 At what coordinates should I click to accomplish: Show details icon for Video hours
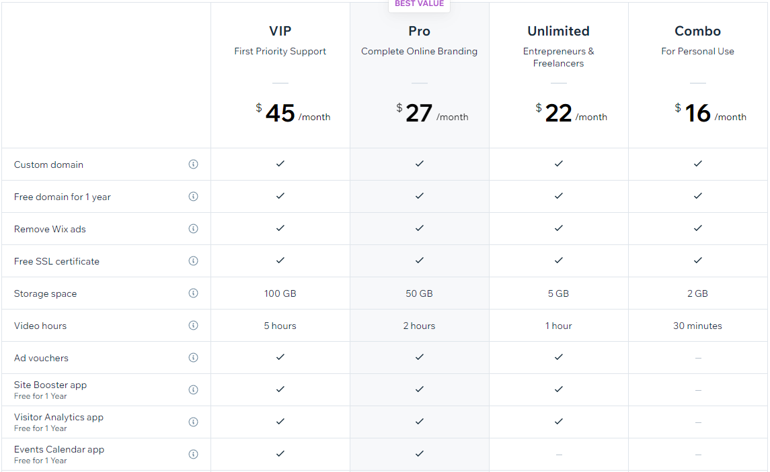[193, 326]
